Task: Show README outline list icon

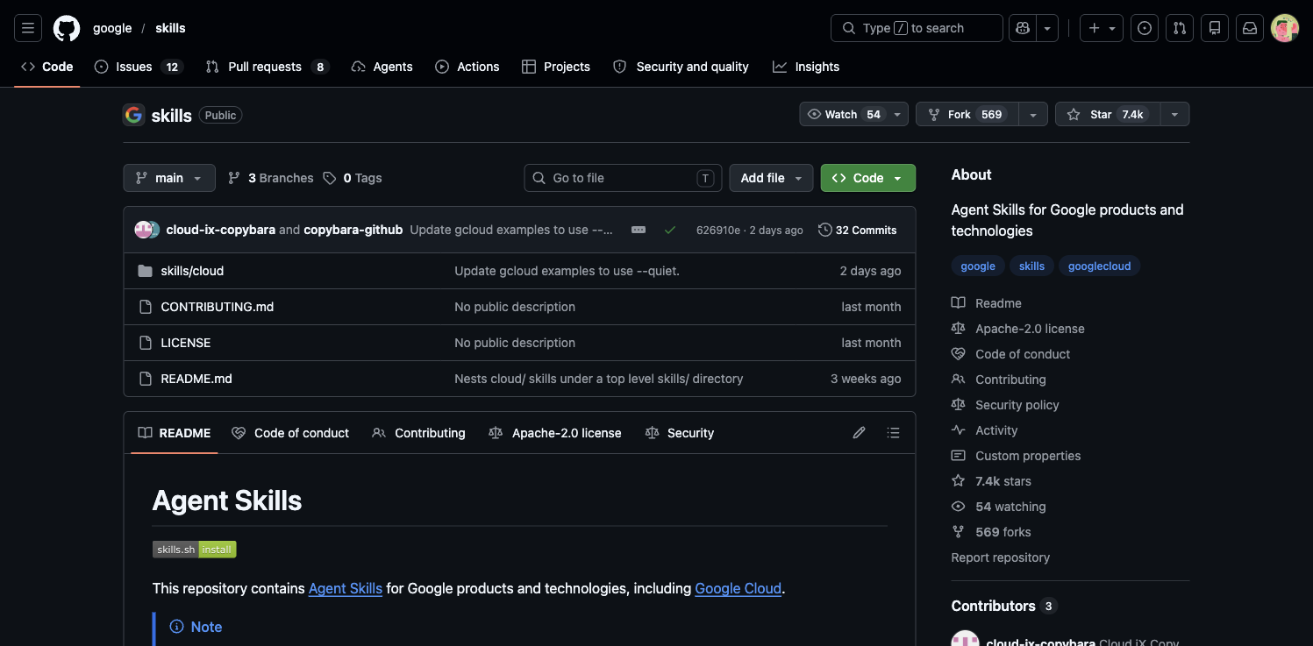Action: coord(893,433)
